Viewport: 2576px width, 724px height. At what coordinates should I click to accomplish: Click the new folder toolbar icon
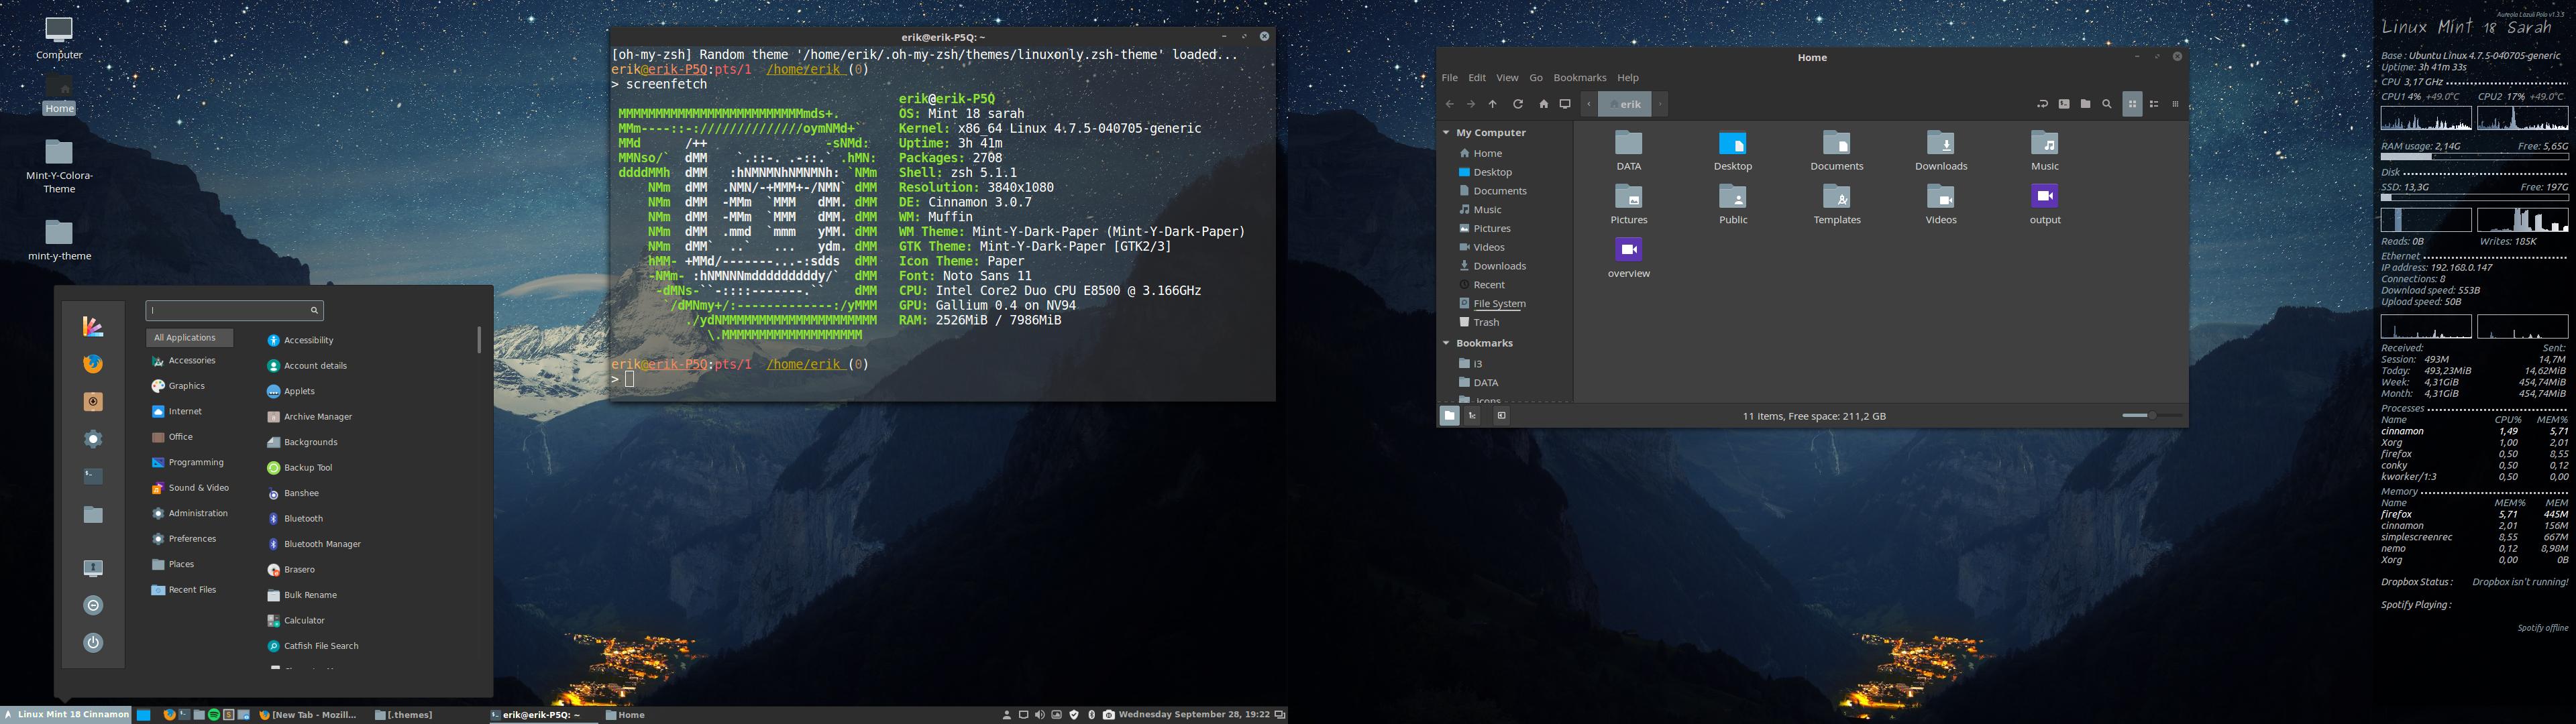pyautogui.click(x=2085, y=104)
